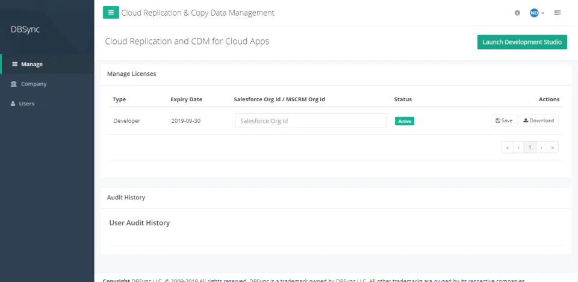
Task: Click Salesforce Org Id / MSCRM column header
Action: click(x=279, y=99)
